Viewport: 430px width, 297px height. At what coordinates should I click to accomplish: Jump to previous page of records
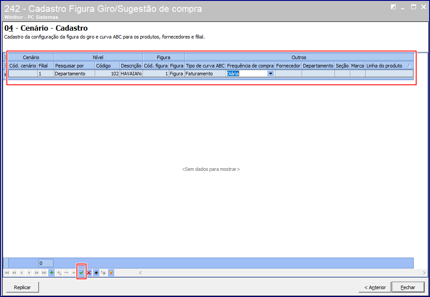pos(14,273)
